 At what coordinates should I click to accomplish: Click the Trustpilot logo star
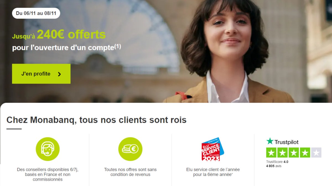coord(270,141)
